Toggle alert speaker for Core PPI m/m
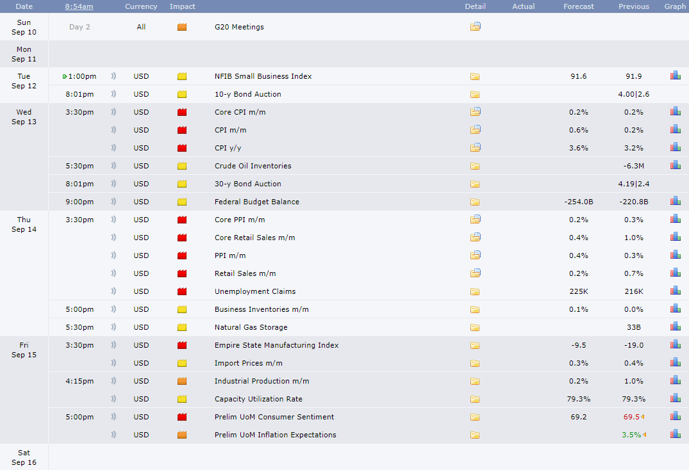The height and width of the screenshot is (470, 689). pyautogui.click(x=113, y=220)
